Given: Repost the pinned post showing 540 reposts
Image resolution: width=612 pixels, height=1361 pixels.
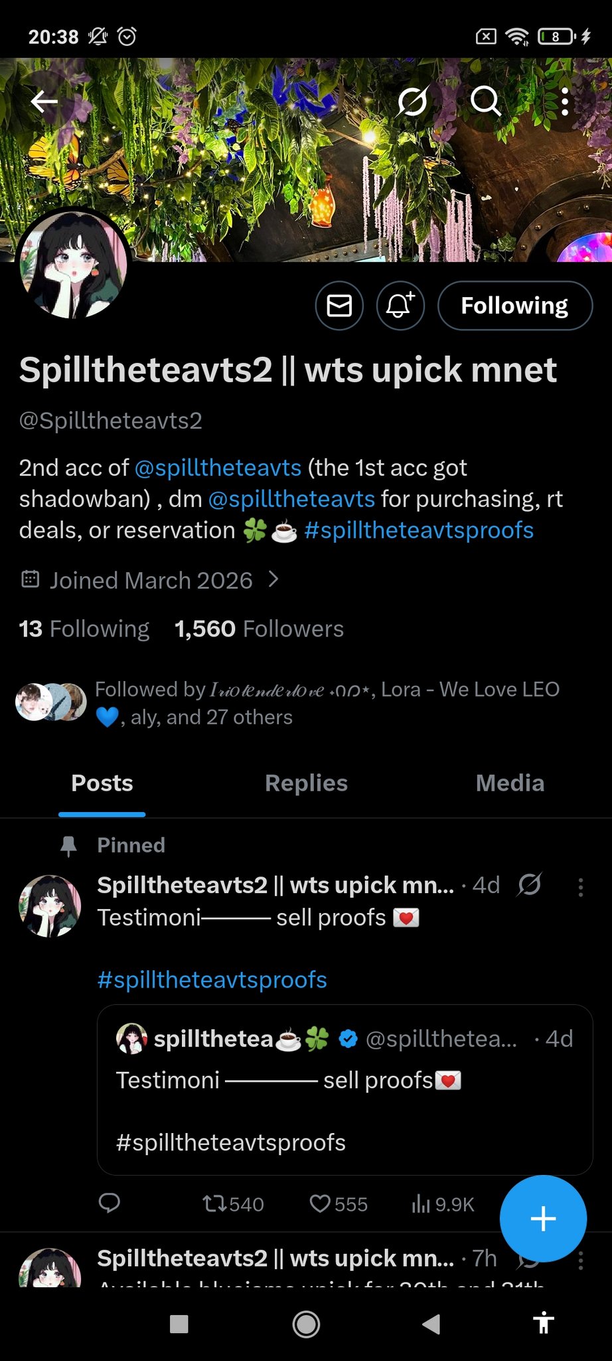Looking at the screenshot, I should (x=232, y=1204).
